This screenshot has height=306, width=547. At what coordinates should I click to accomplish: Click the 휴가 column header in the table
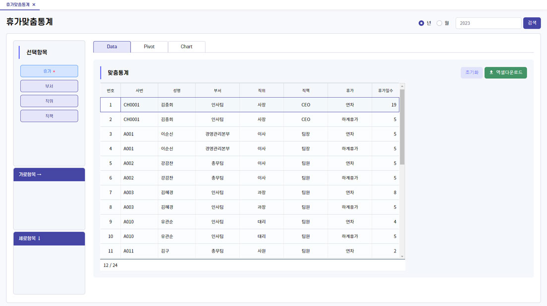(350, 90)
